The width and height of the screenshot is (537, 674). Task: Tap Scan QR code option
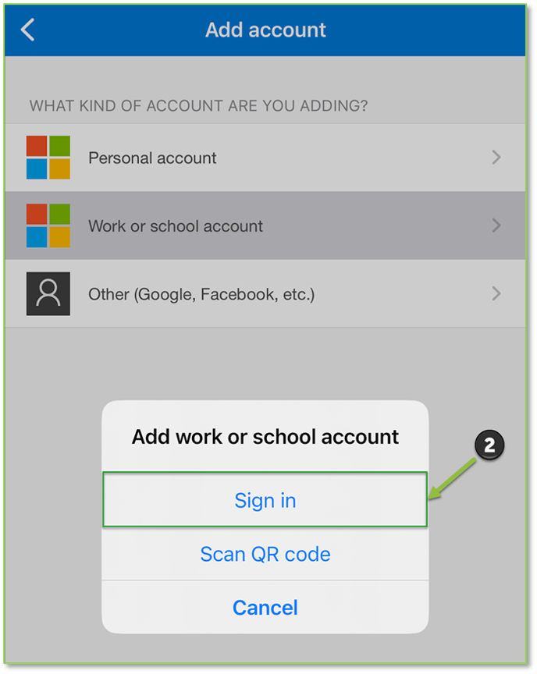[x=265, y=554]
